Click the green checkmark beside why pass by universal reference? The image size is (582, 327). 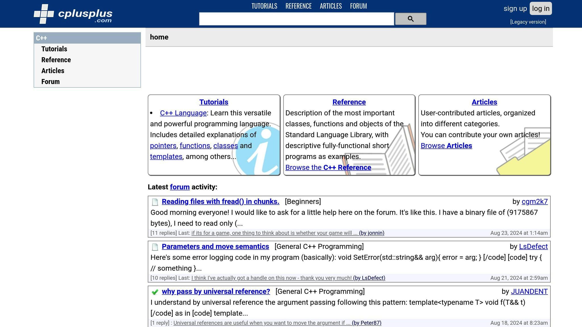(155, 292)
